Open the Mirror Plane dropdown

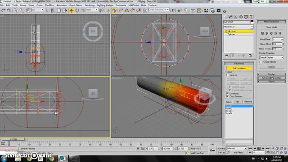278,39
